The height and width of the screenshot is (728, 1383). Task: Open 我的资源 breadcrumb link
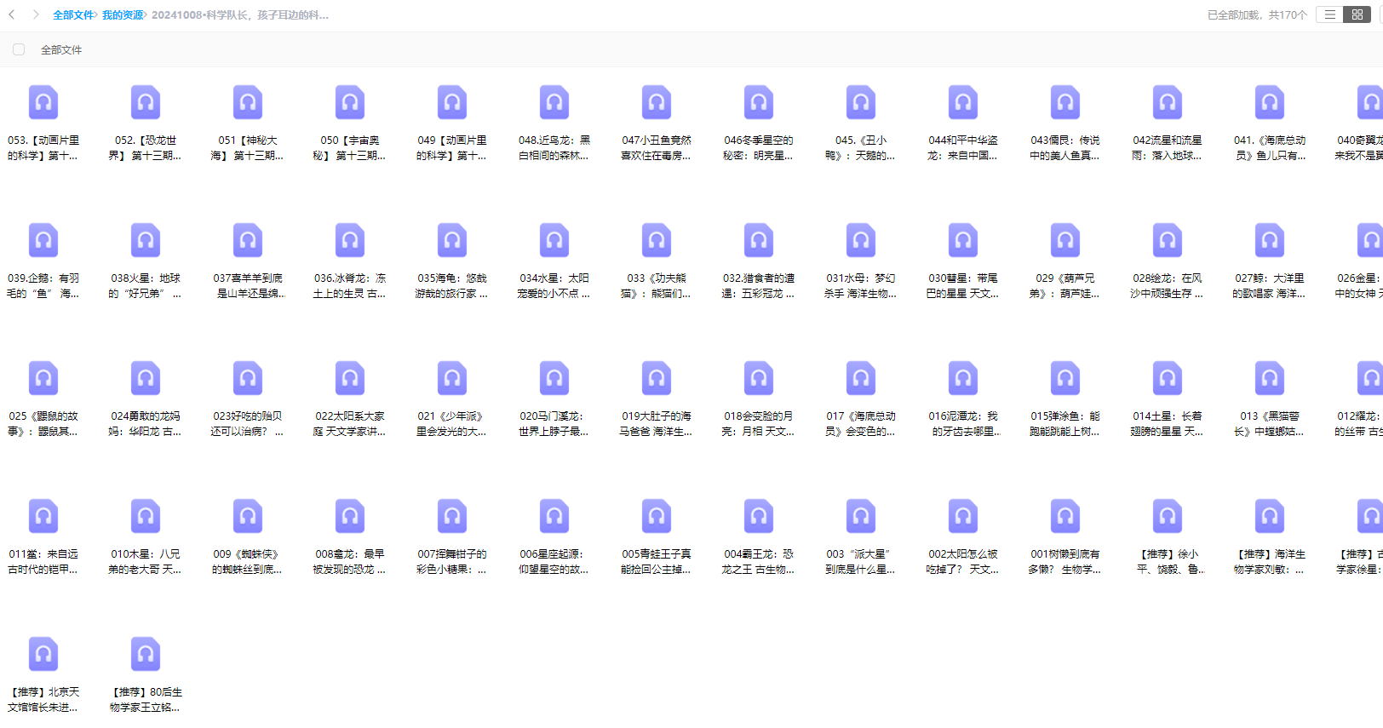pyautogui.click(x=123, y=15)
